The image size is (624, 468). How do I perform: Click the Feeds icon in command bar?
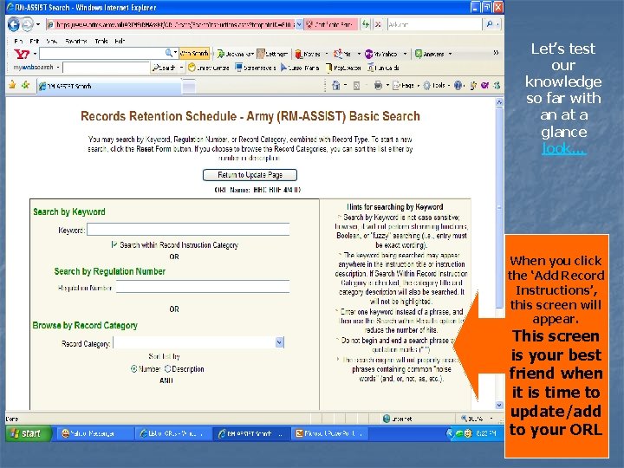pyautogui.click(x=356, y=85)
